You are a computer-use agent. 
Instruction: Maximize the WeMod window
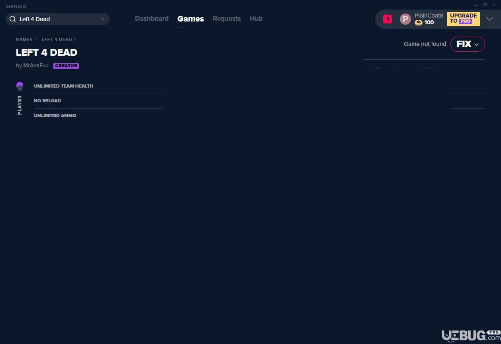pos(485,4)
